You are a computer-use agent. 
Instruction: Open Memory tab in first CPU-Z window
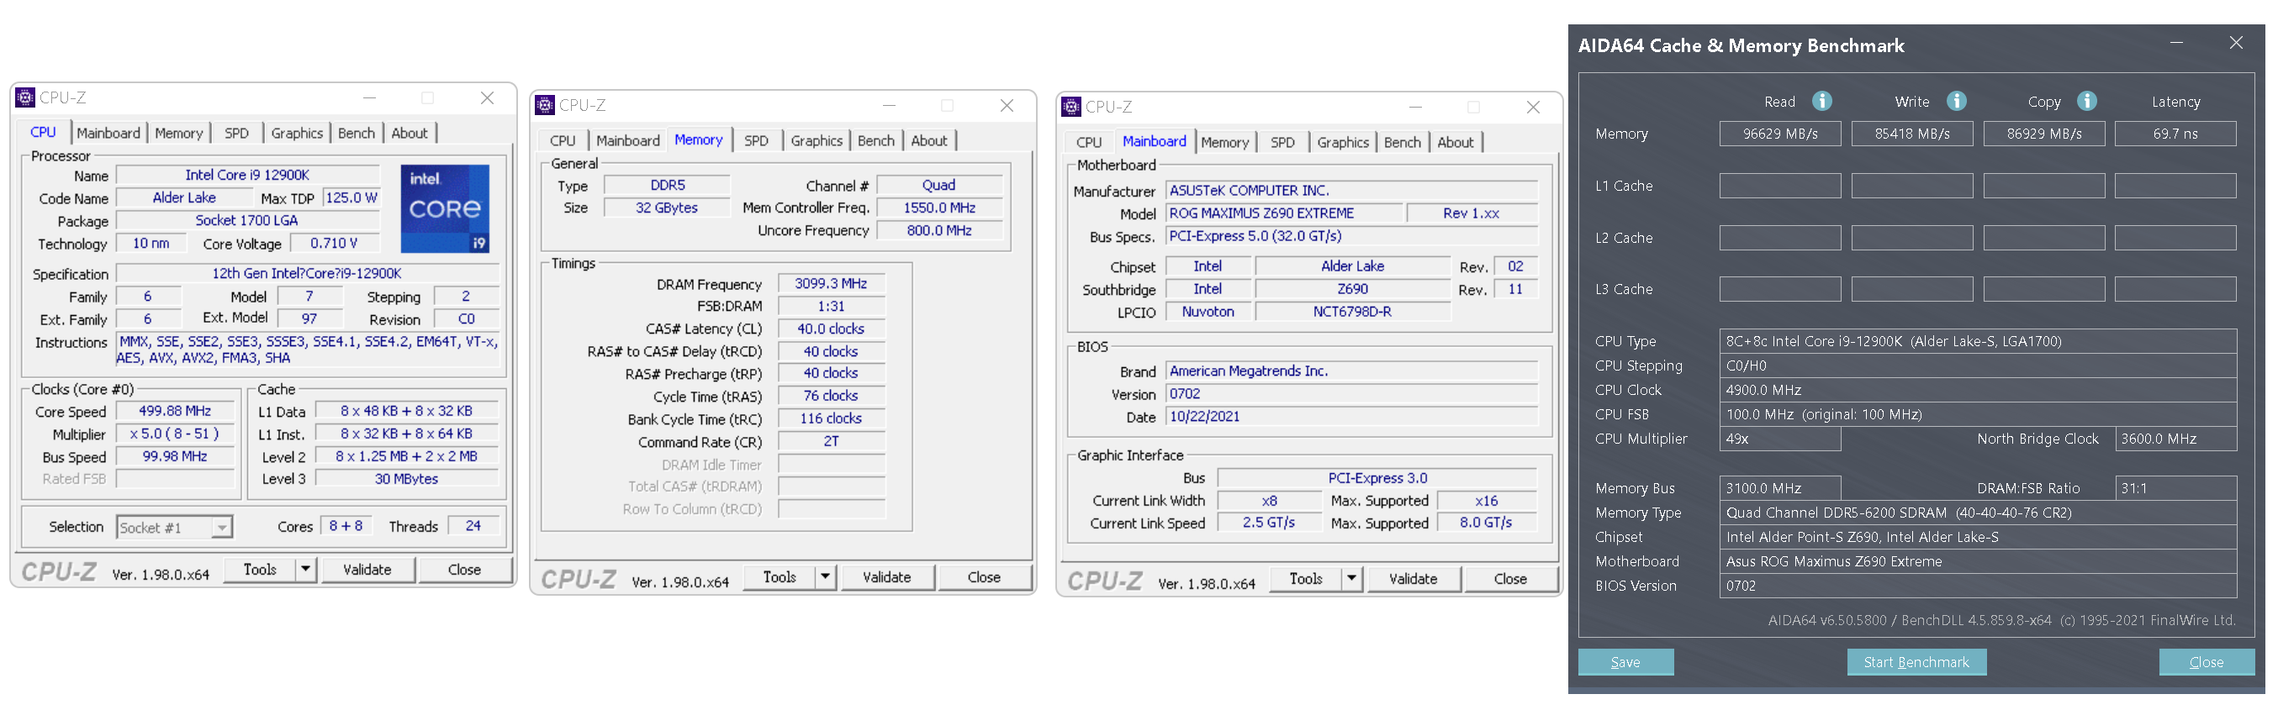(178, 134)
